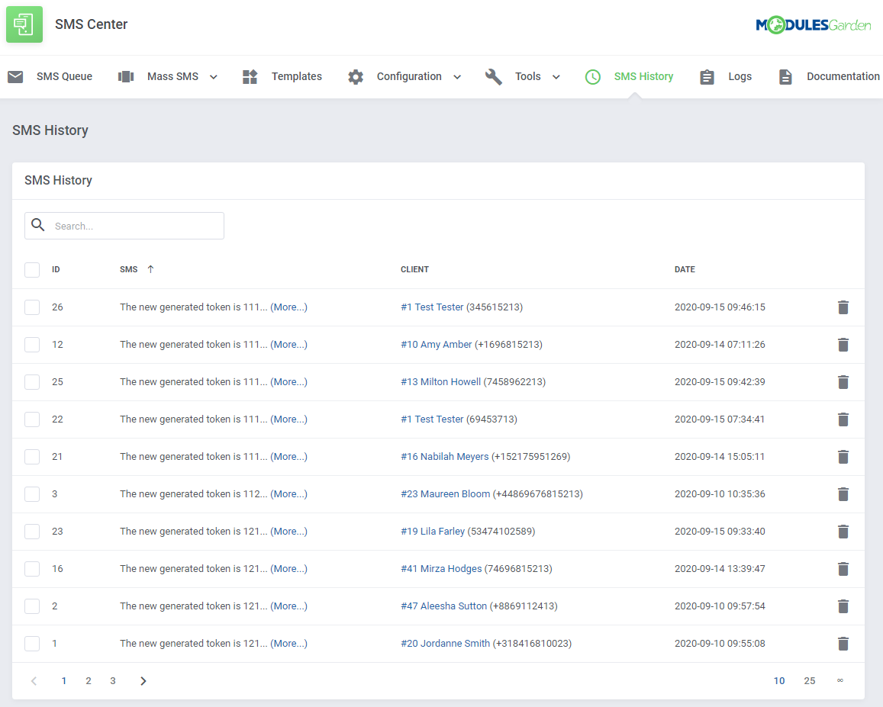Open client link #47 Aleesha Sutton
The image size is (883, 707).
(443, 606)
